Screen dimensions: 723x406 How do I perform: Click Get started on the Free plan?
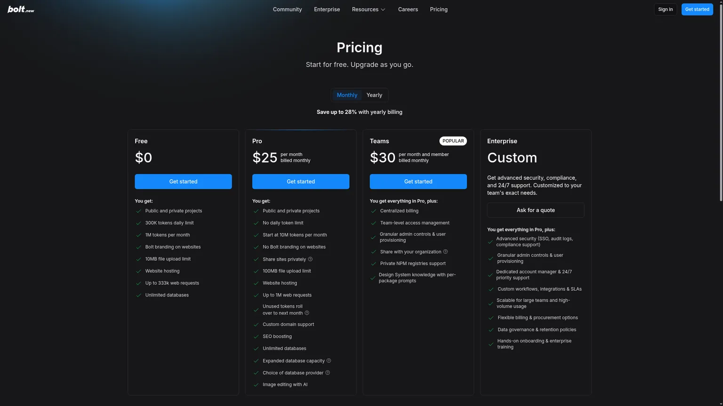point(183,181)
